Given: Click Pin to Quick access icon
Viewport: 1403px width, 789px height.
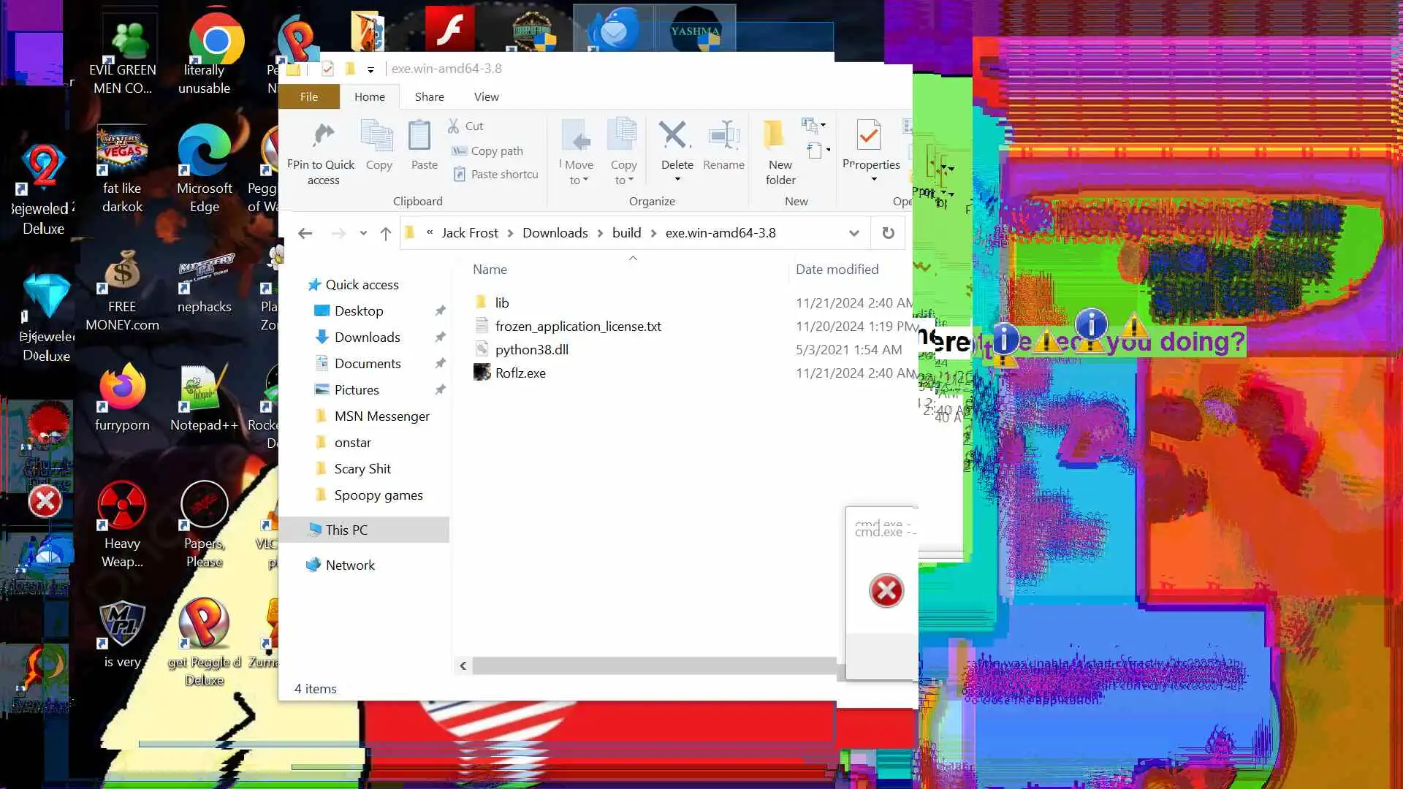Looking at the screenshot, I should click(x=322, y=136).
